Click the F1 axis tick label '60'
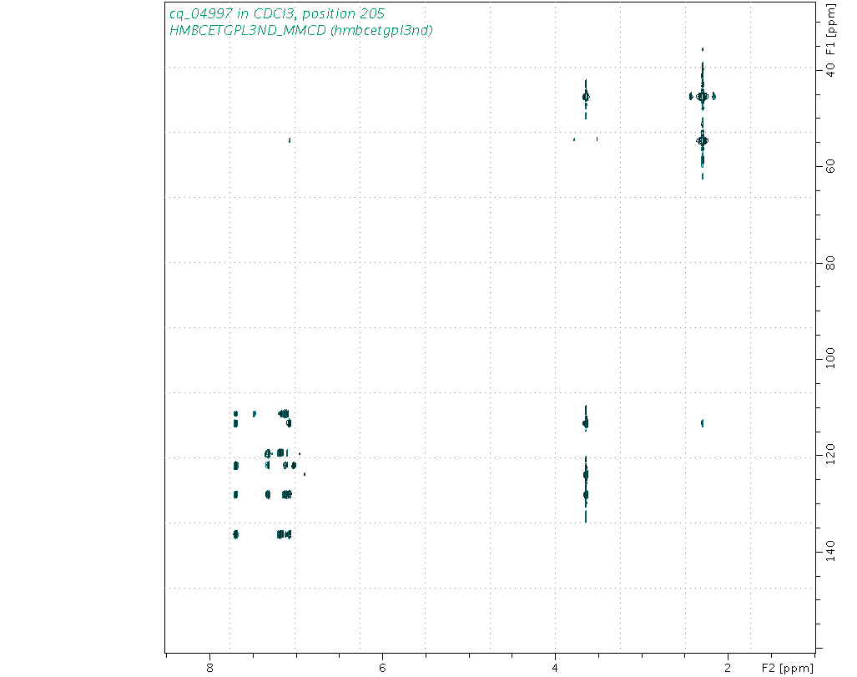 coord(830,166)
